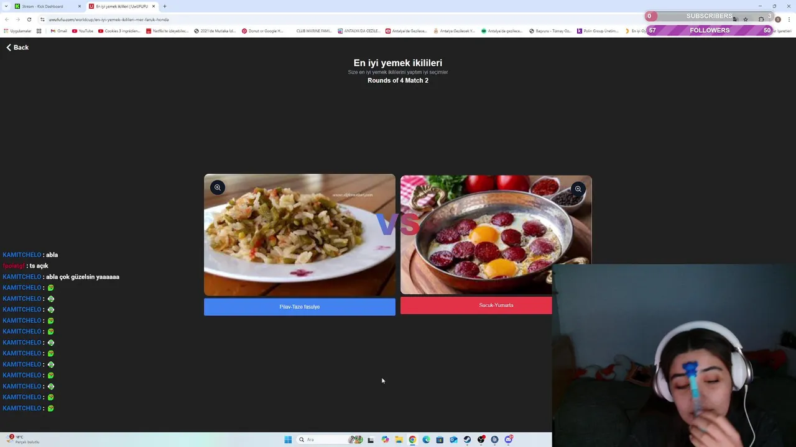Viewport: 796px width, 447px height.
Task: Select the rice and green beans photo
Action: (x=299, y=235)
